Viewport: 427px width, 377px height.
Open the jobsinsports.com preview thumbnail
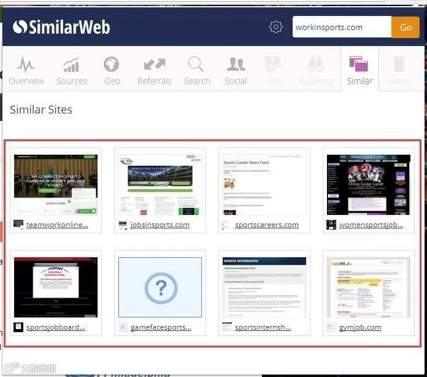point(160,185)
